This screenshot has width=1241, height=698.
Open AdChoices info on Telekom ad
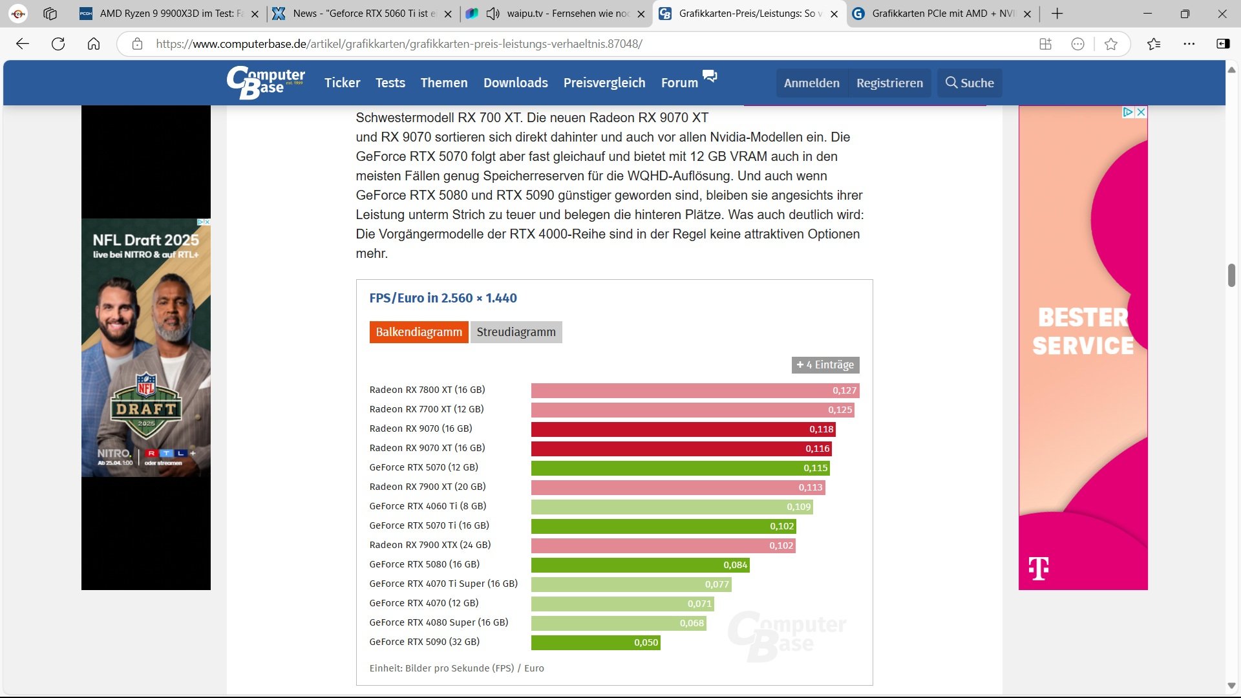1129,112
